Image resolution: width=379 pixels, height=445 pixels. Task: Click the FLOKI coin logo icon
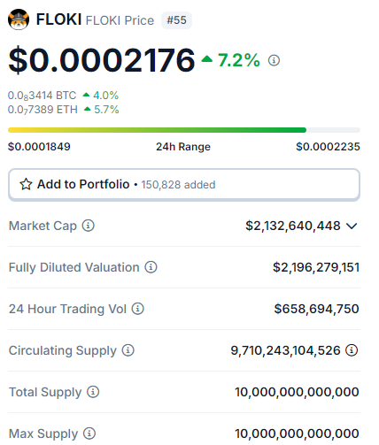[x=19, y=19]
